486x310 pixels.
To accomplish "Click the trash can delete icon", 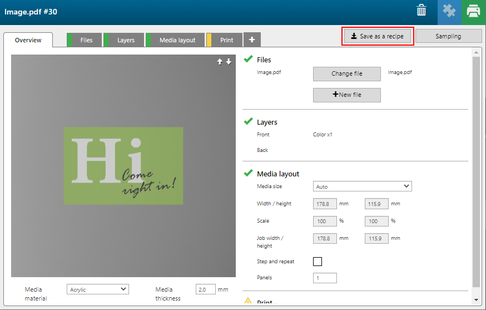I will (421, 11).
